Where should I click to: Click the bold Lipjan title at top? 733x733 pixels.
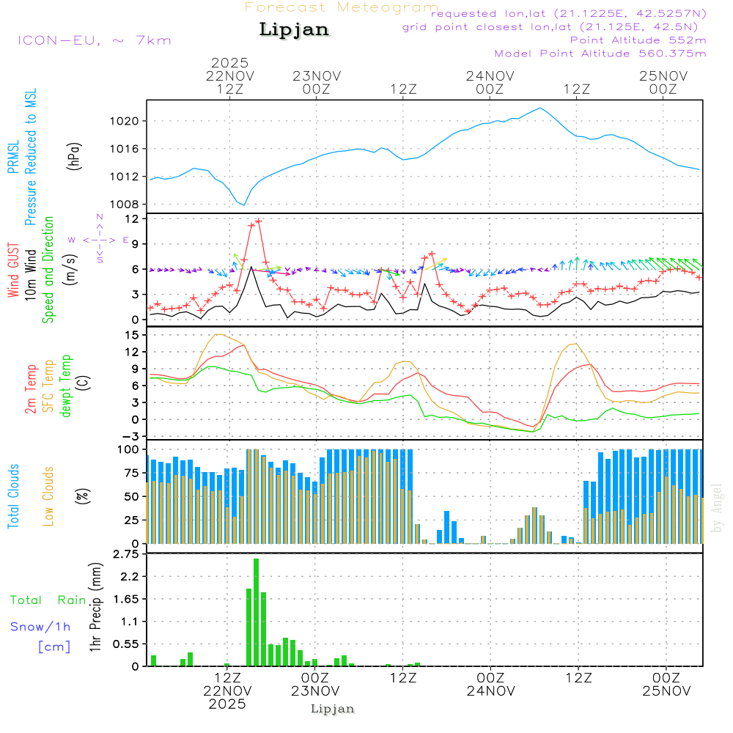294,30
